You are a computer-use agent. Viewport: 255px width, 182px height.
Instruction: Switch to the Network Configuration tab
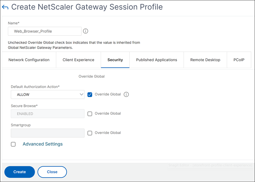pyautogui.click(x=29, y=60)
